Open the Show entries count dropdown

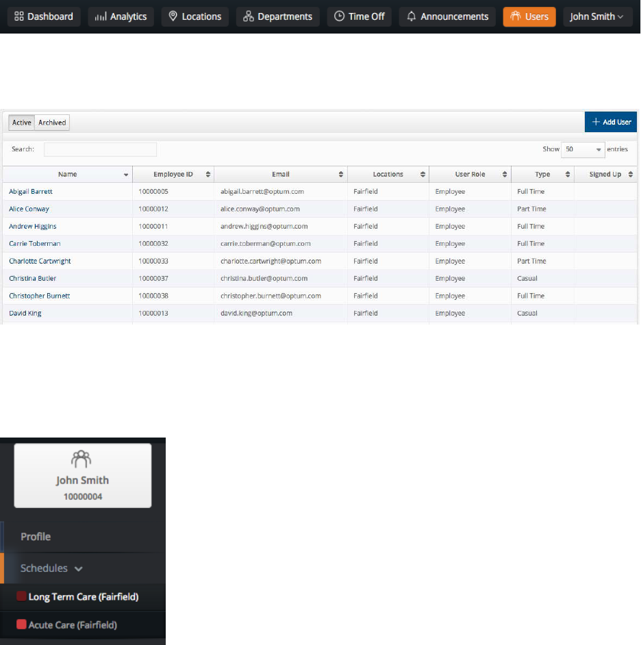tap(582, 149)
